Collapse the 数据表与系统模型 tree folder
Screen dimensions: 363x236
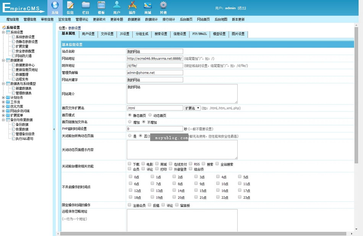tap(3, 83)
